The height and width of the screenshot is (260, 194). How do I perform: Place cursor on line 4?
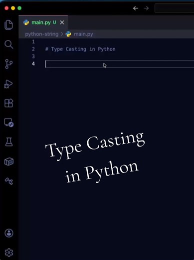[x=120, y=64]
